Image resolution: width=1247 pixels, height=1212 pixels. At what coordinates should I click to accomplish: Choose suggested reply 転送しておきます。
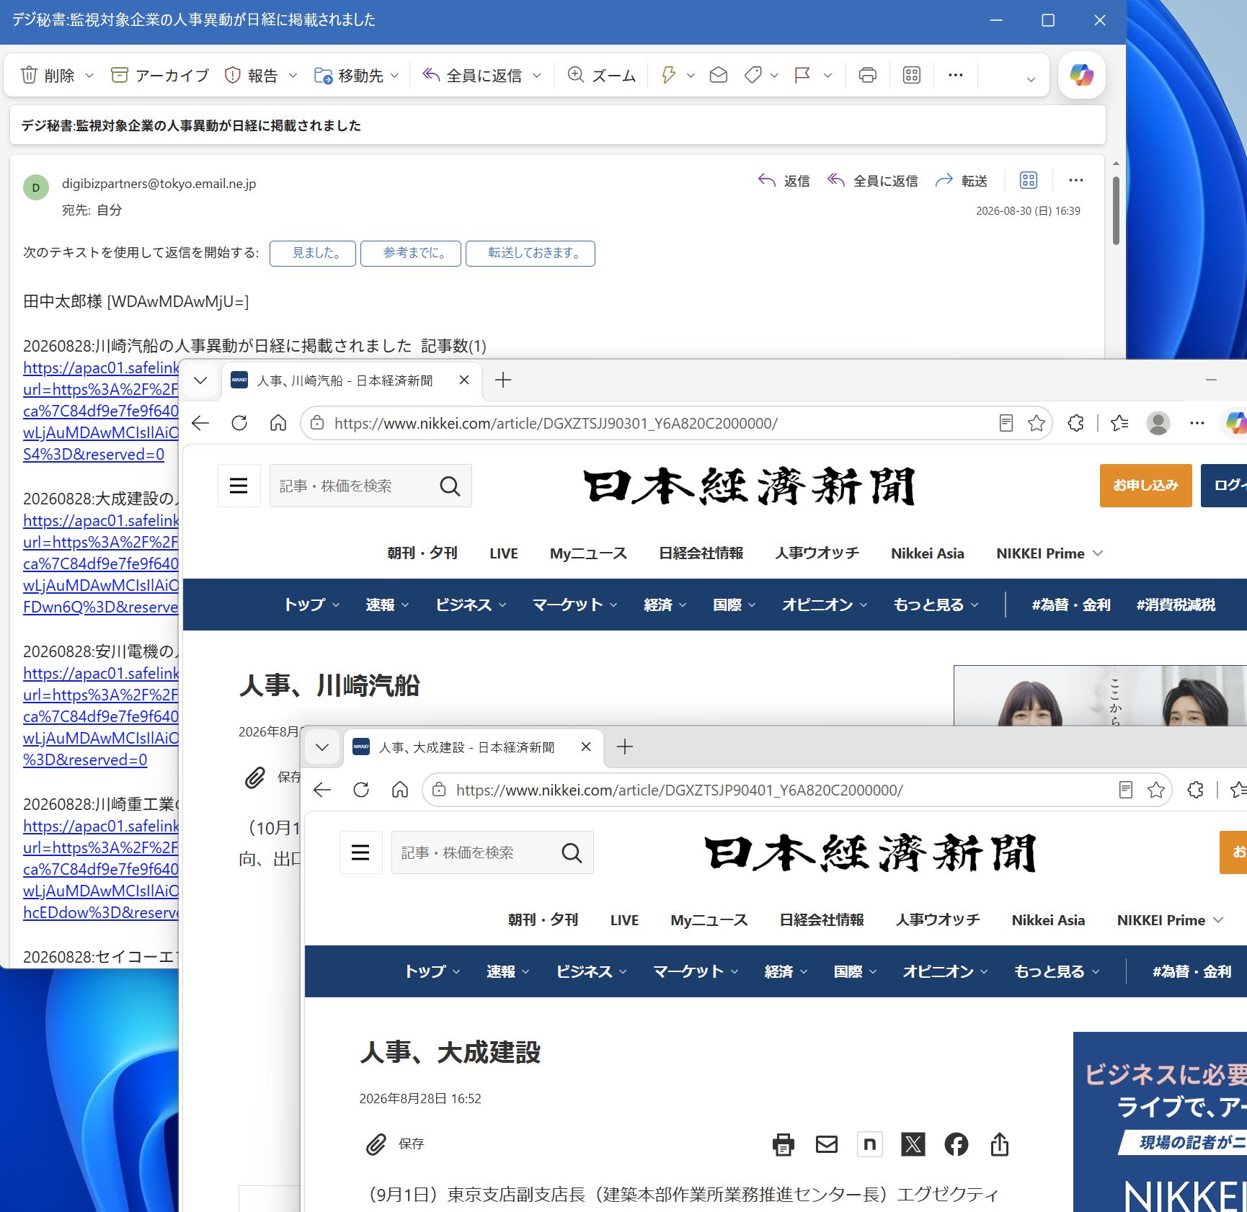pos(531,253)
